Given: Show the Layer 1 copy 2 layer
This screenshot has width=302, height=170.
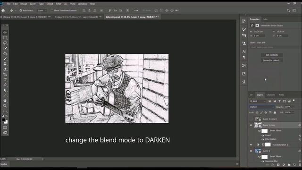Looking at the screenshot, I should pos(251,119).
